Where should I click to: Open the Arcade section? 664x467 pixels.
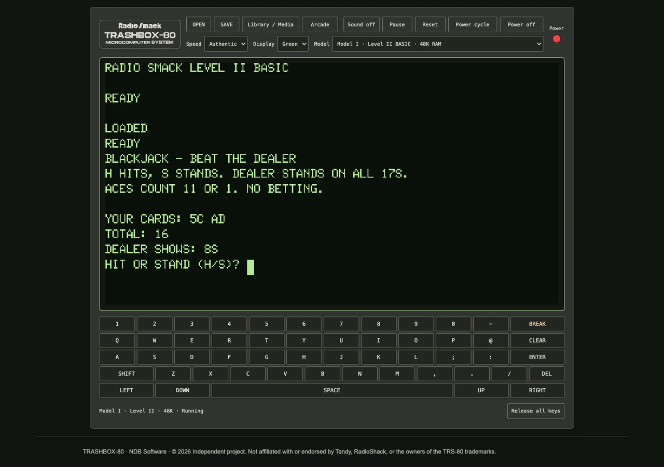point(320,24)
